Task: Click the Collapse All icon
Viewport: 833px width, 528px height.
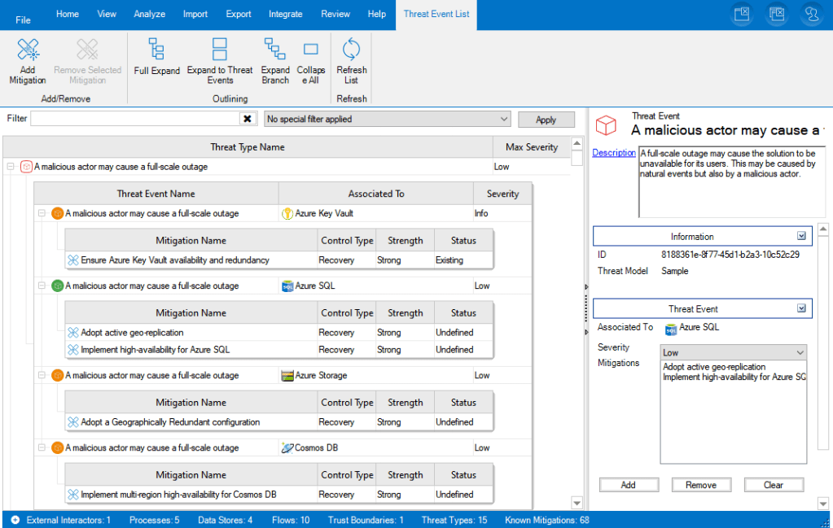Action: point(310,50)
